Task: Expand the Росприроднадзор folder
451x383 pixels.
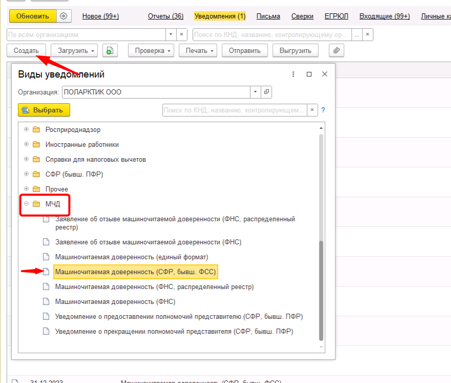Action: coord(27,129)
